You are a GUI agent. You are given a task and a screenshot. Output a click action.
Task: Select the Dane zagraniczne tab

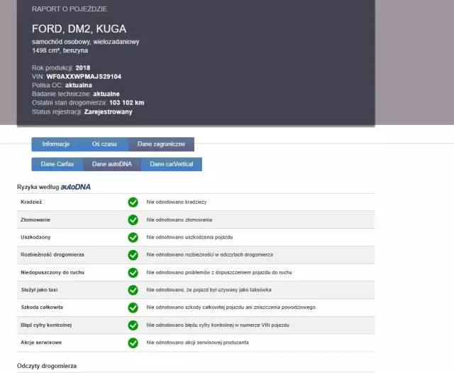pos(161,144)
